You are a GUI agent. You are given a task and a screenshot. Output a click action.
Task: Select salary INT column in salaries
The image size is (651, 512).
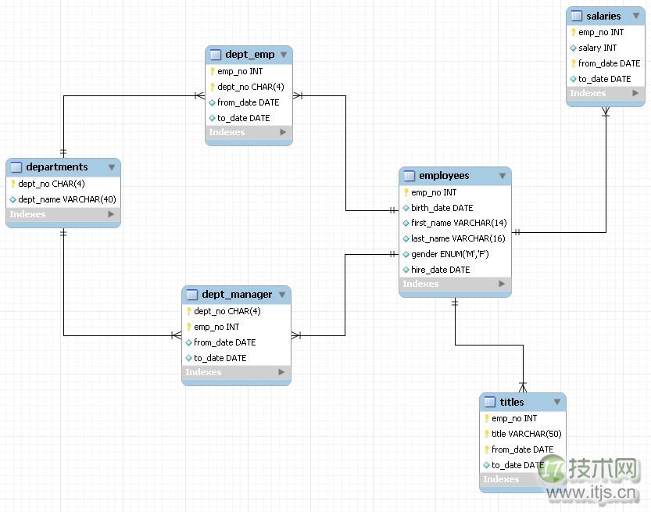(x=597, y=48)
